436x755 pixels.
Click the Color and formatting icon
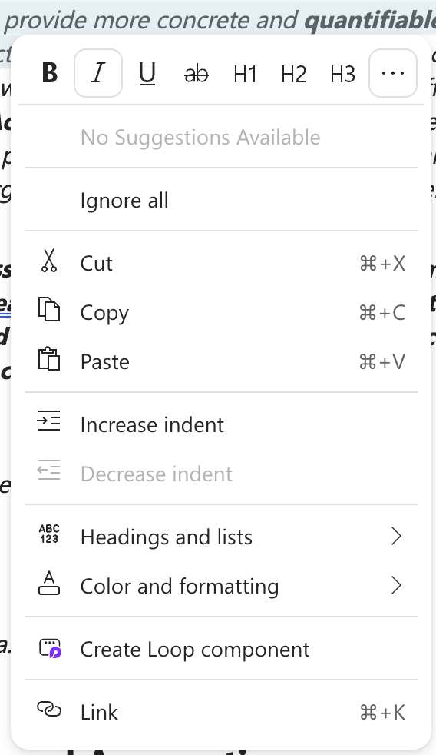point(49,583)
